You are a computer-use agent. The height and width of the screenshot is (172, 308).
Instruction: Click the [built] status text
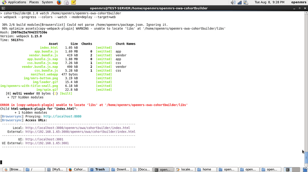pos(66,93)
